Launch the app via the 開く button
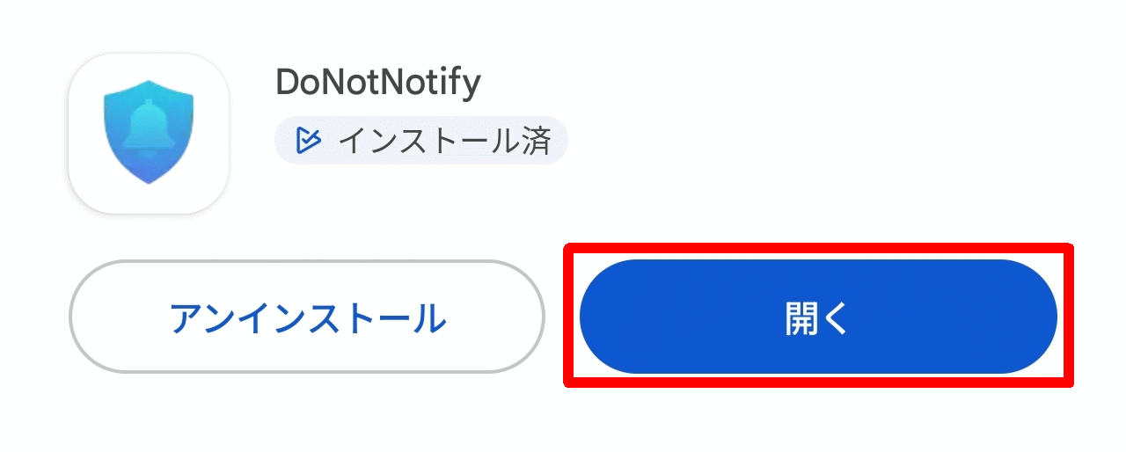This screenshot has width=1126, height=452. tap(817, 317)
